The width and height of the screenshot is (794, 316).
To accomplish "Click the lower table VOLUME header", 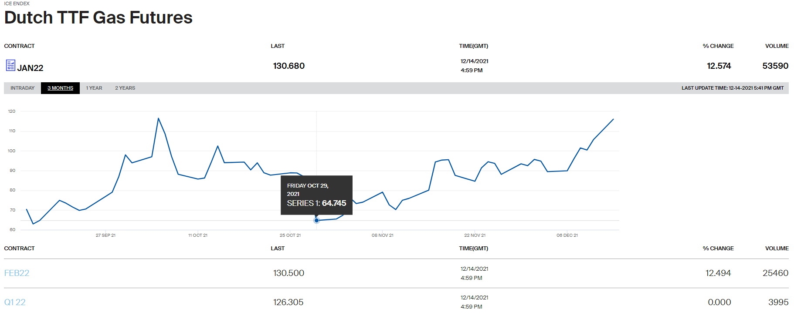I will pos(777,249).
